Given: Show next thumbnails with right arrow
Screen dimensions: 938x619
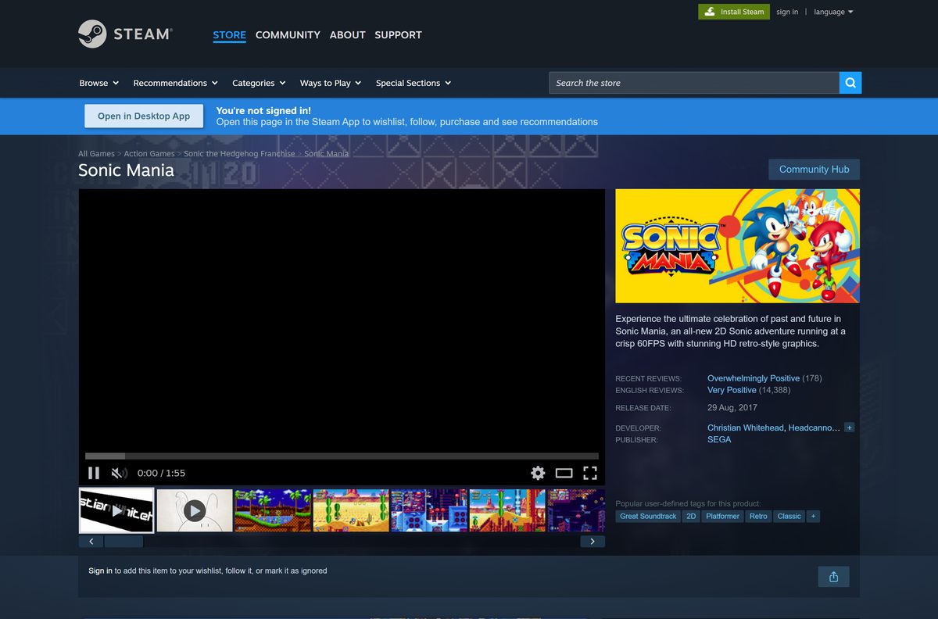Looking at the screenshot, I should [593, 541].
